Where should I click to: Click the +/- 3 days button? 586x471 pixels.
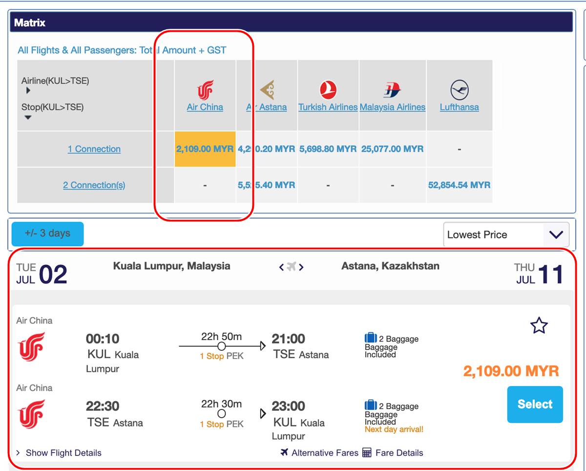tap(47, 234)
